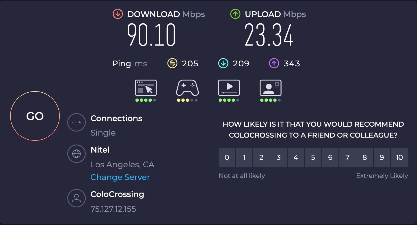Rate 8 on the survey scale
417x225 pixels.
tap(365, 157)
